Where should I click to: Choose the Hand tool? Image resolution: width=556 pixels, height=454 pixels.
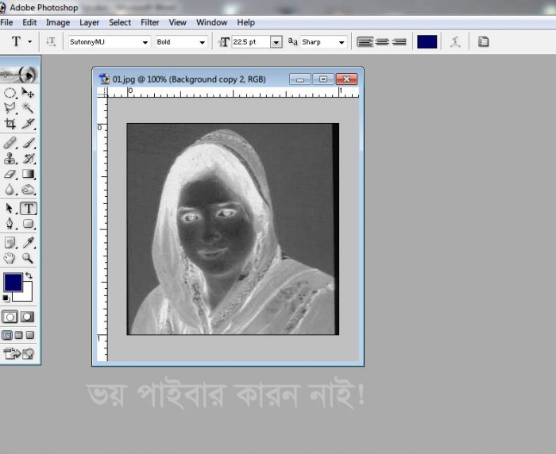click(10, 258)
